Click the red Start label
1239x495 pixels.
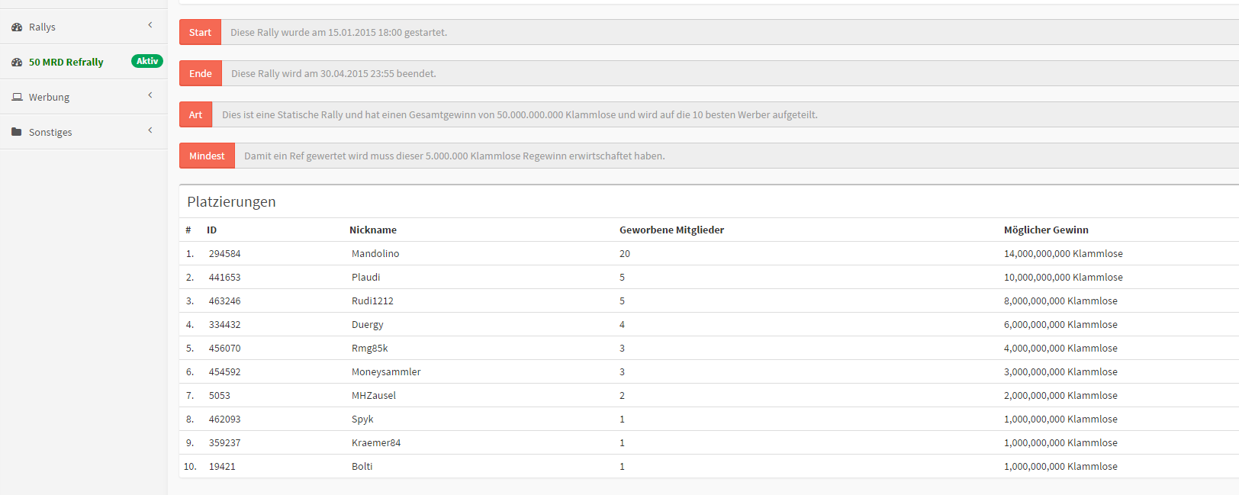pyautogui.click(x=200, y=32)
